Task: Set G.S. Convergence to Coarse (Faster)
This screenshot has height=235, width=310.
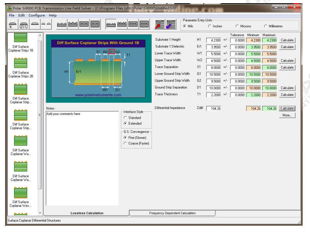Action: pos(136,143)
